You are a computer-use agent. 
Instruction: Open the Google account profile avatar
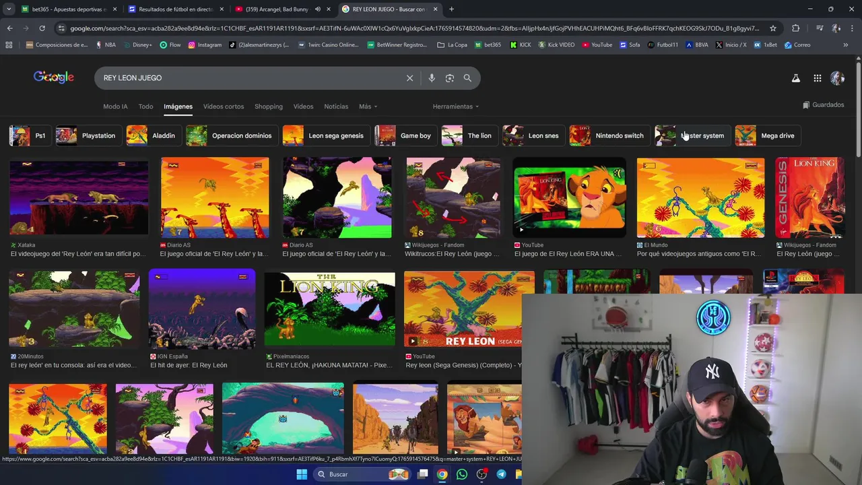[838, 78]
